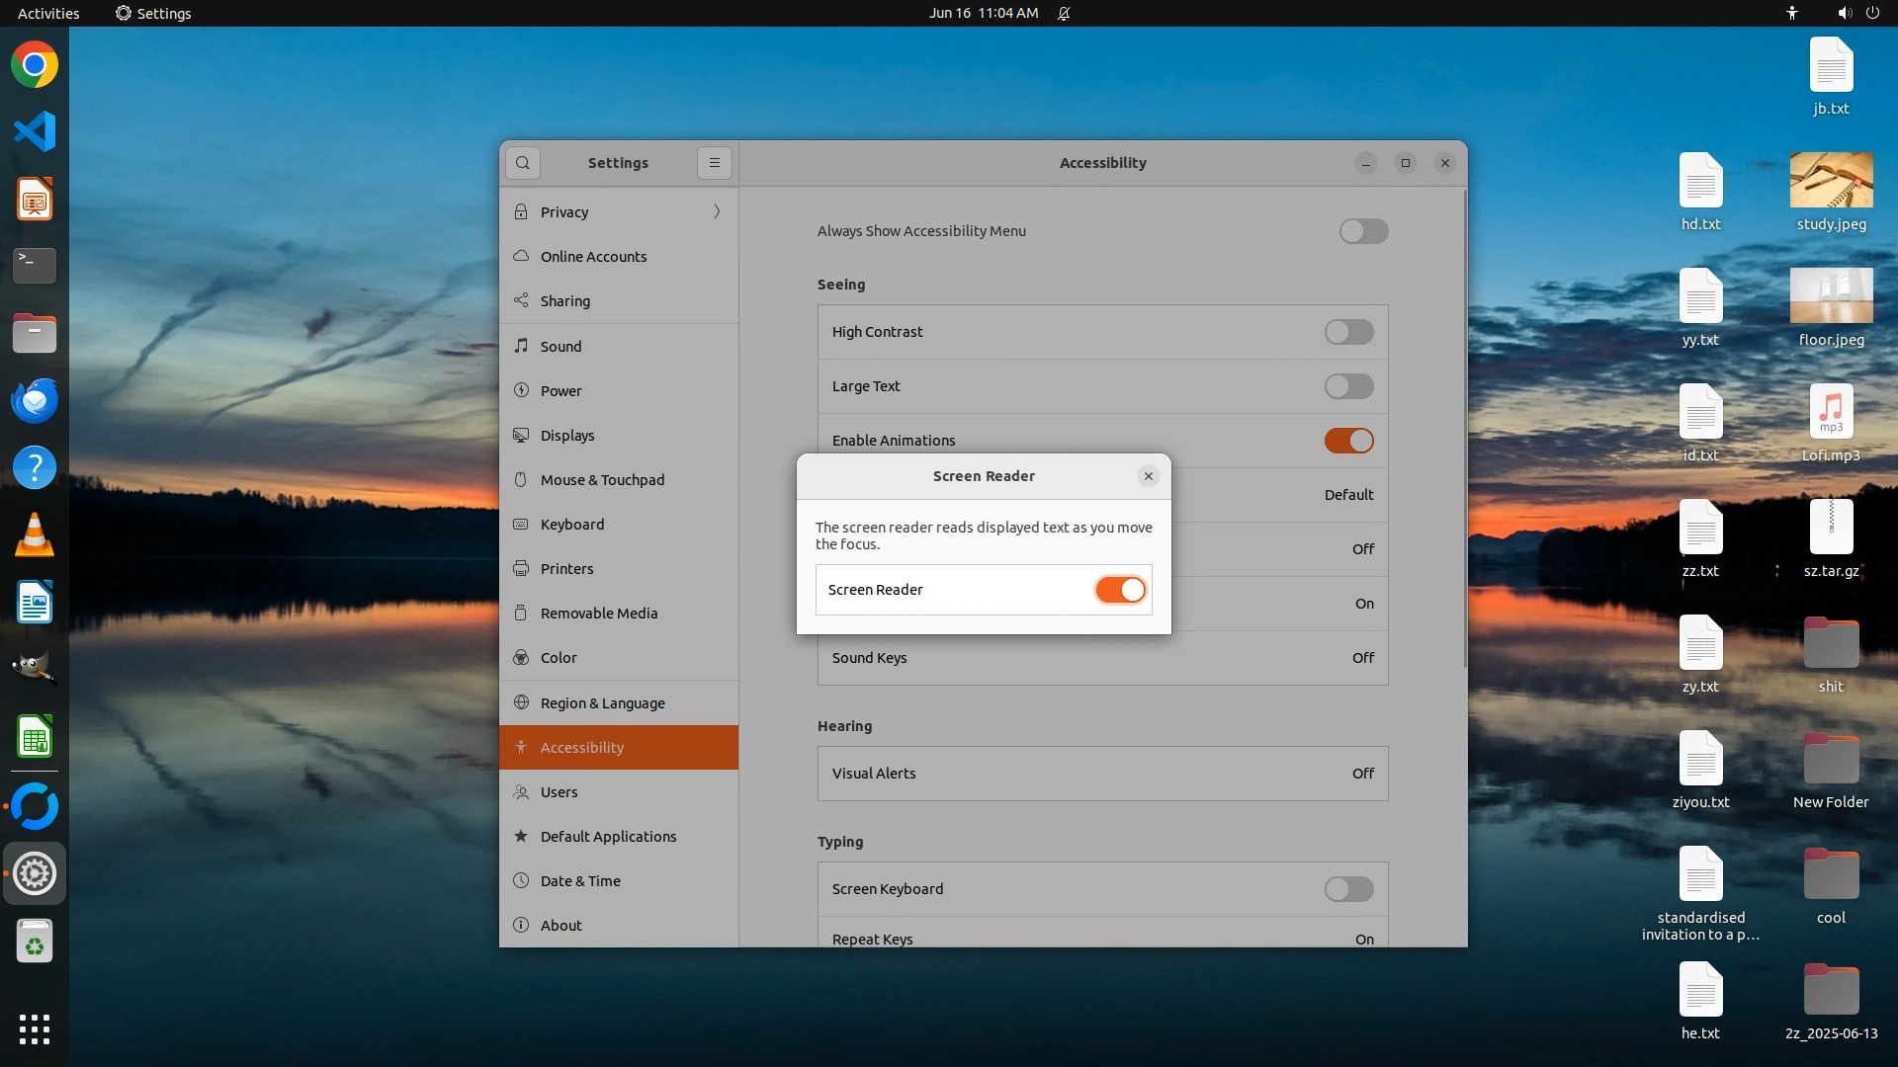This screenshot has height=1067, width=1898.
Task: Click the Color icon in the sidebar
Action: [x=521, y=658]
